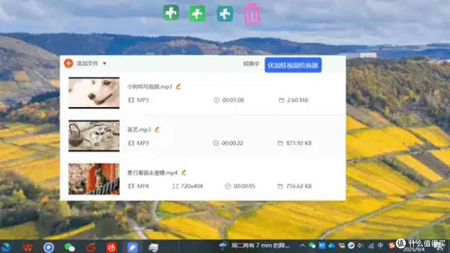
Task: Click the 2.60 MB file size
Action: (297, 100)
